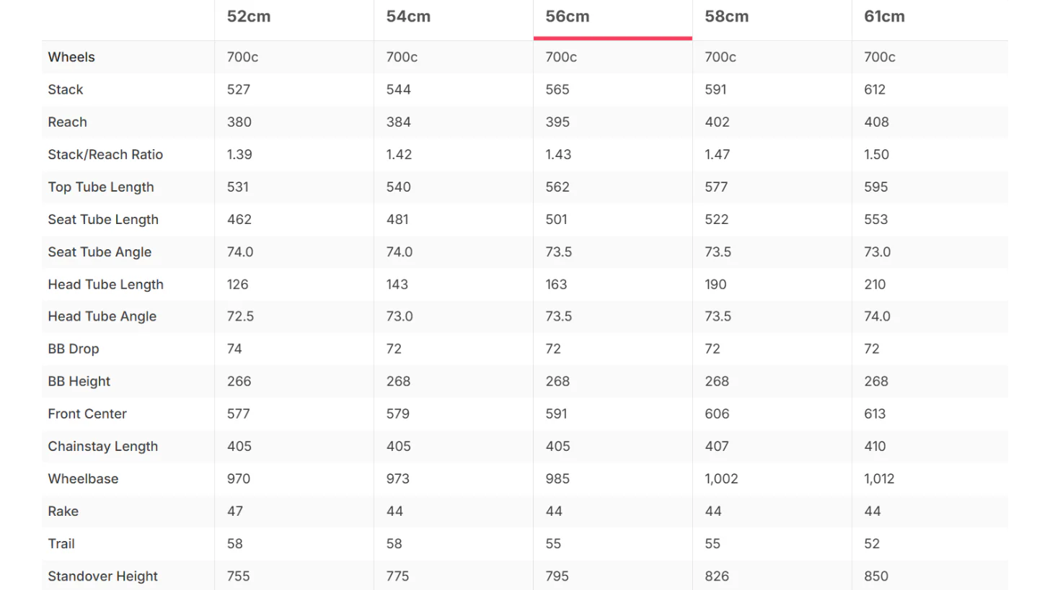Click the 47 rake value for 52cm
This screenshot has width=1050, height=590.
(235, 511)
